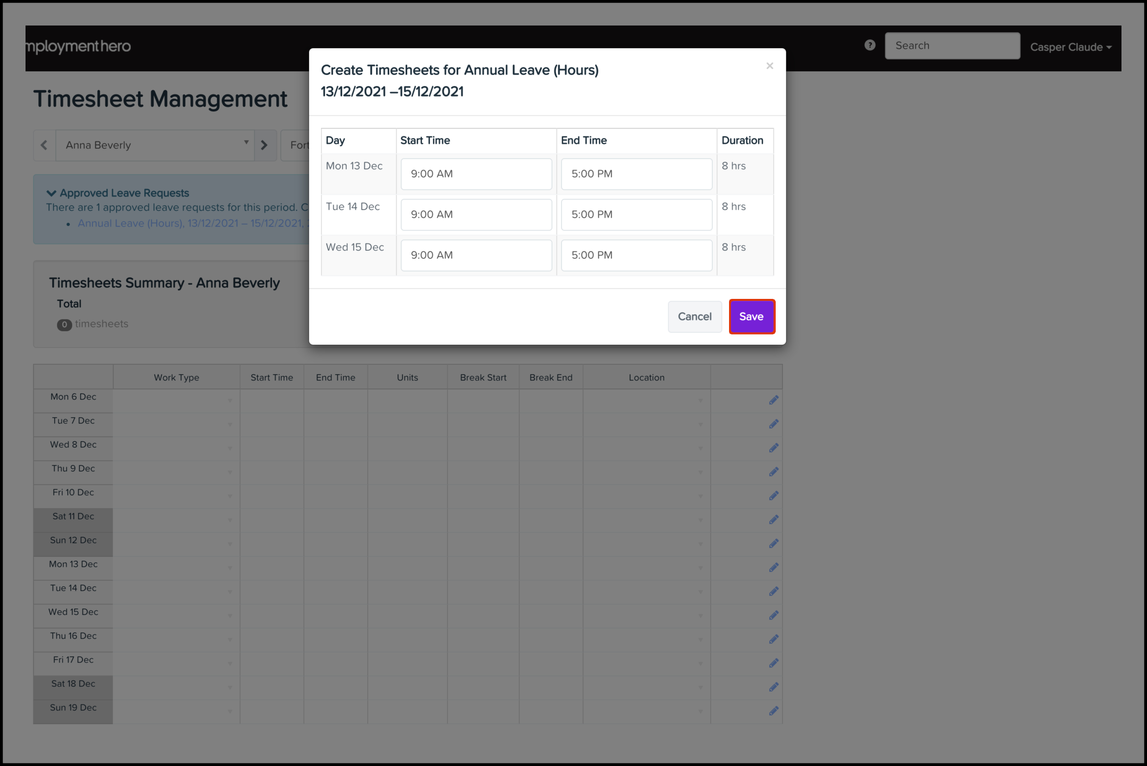Click the pencil icon for Sun 19 Dec
1147x766 pixels.
tap(773, 711)
